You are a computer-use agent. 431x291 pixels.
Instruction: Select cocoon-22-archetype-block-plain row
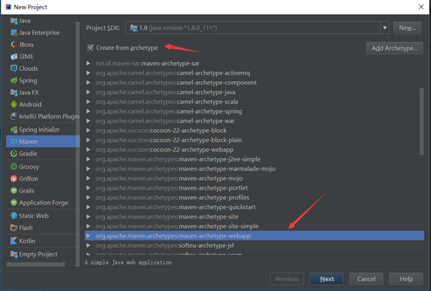pos(254,140)
